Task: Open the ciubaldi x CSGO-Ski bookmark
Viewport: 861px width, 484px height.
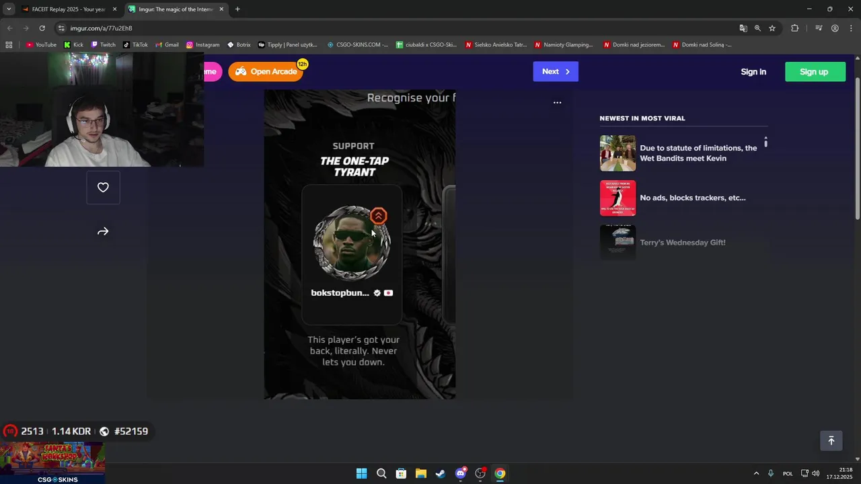Action: coord(426,45)
